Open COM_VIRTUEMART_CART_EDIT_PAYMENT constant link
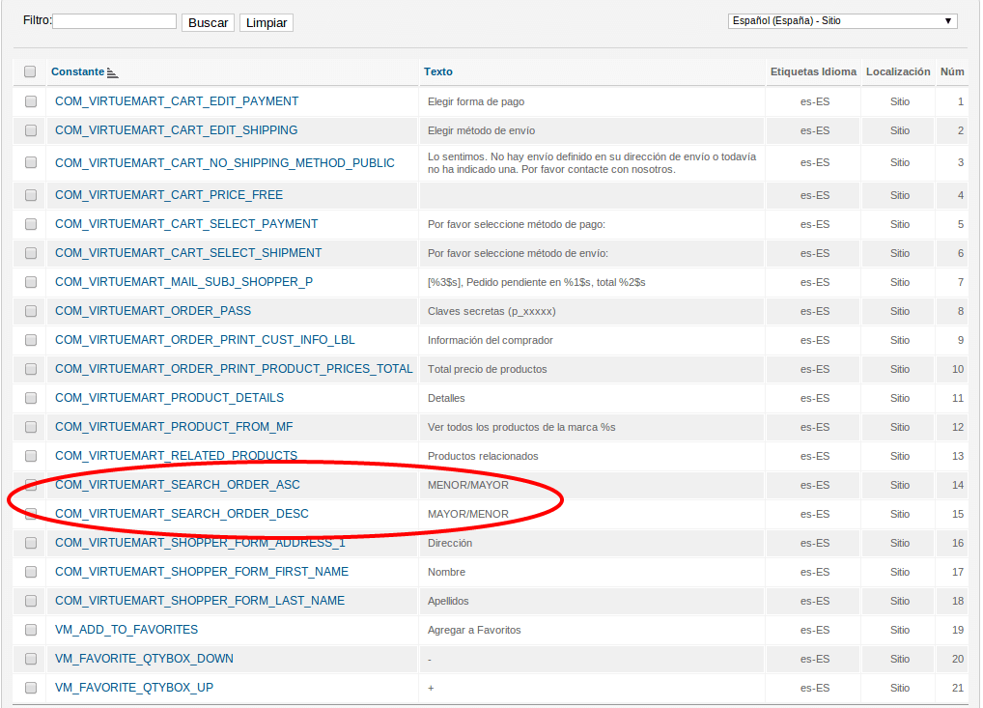The image size is (983, 708). 177,101
